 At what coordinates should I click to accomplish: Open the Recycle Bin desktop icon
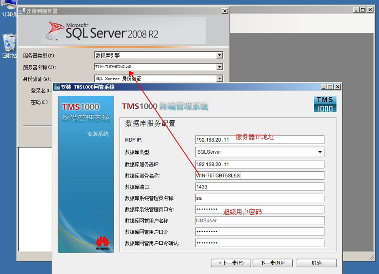tap(9, 46)
